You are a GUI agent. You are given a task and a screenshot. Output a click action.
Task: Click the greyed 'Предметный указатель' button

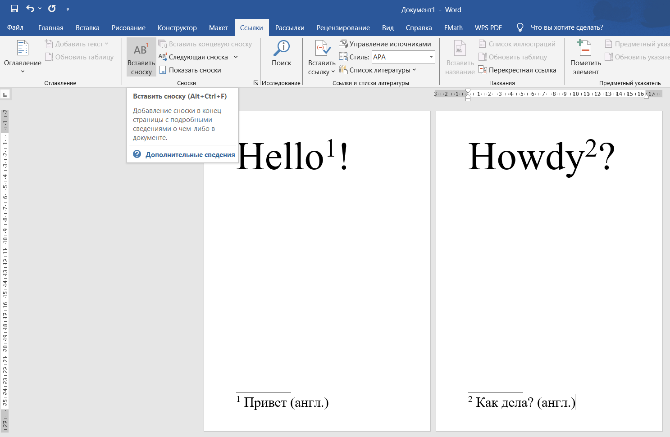637,44
